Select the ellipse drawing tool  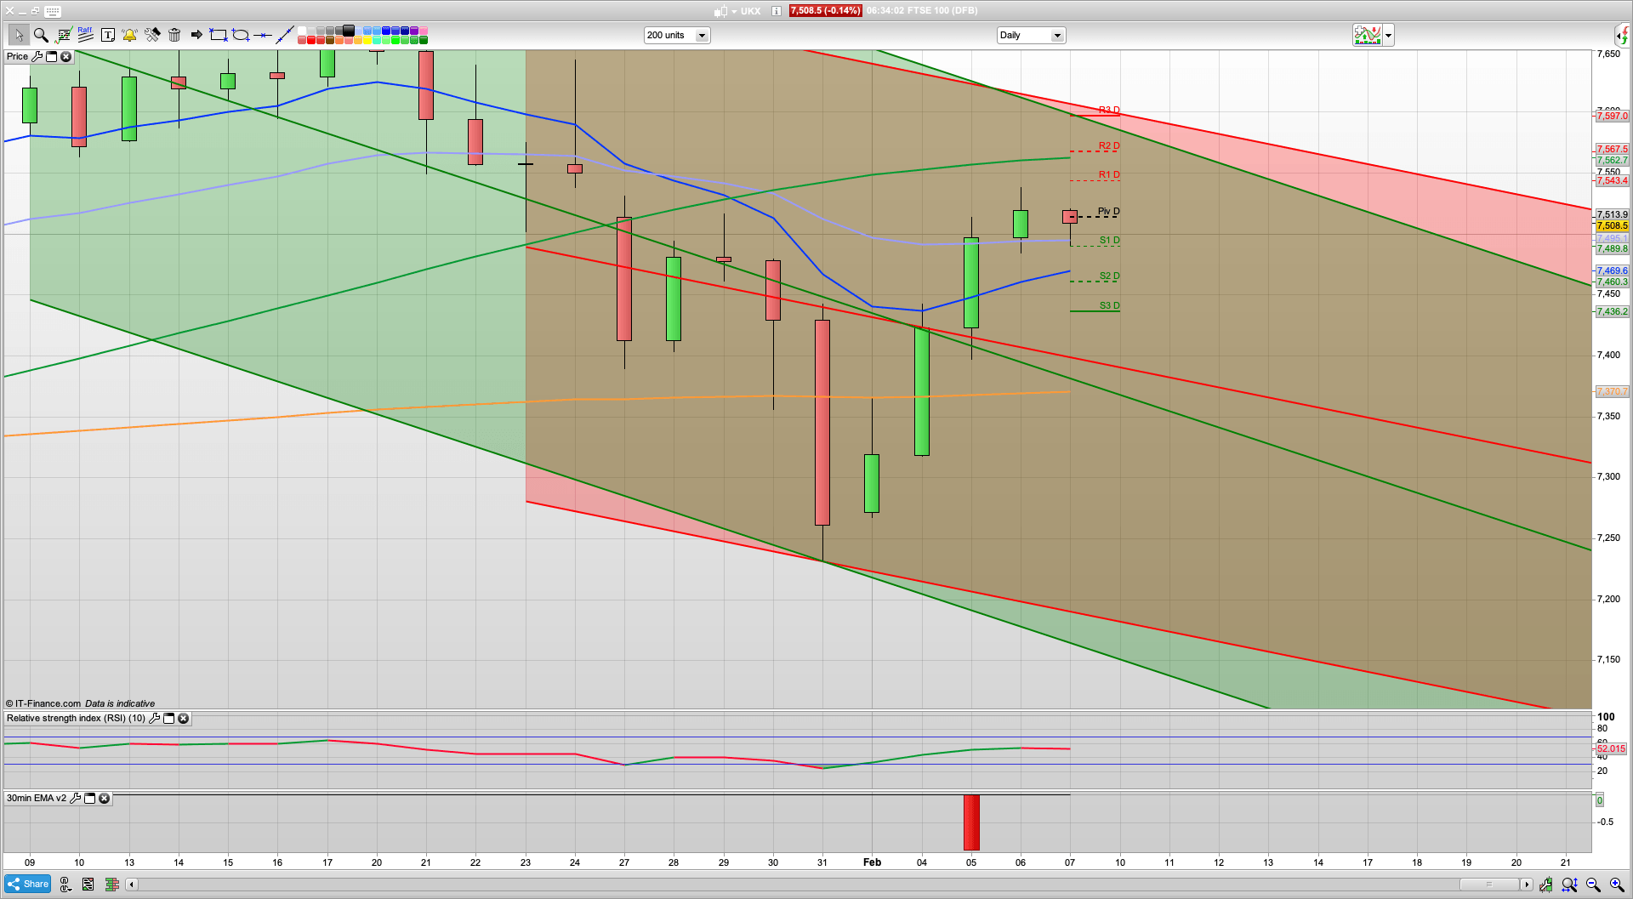tap(241, 35)
